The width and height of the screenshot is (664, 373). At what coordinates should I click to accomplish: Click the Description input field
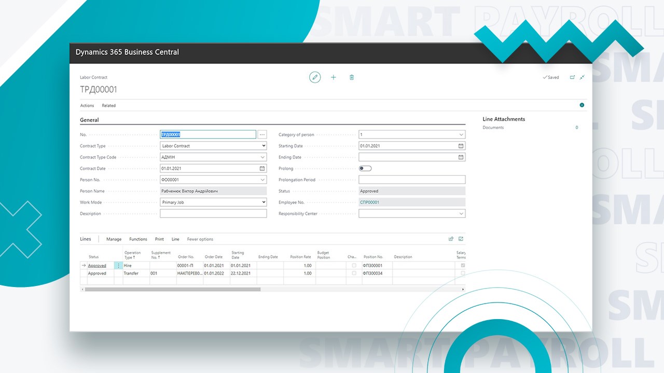(213, 213)
